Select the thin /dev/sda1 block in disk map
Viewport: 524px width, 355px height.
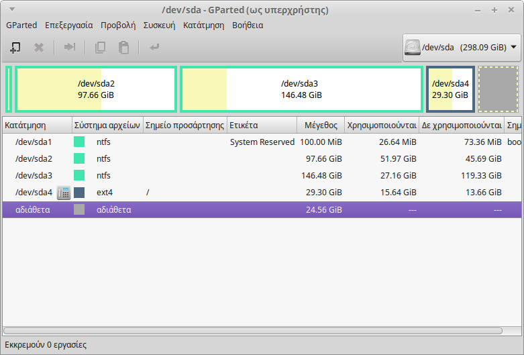[9, 89]
